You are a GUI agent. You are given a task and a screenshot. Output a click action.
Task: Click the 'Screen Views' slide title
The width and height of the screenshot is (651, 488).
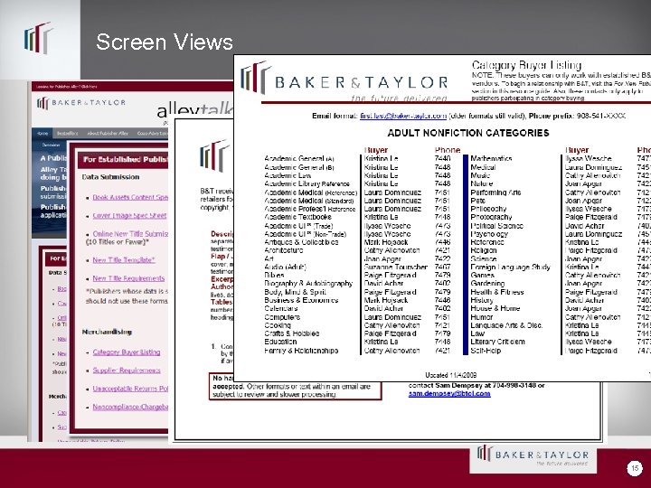(x=165, y=42)
